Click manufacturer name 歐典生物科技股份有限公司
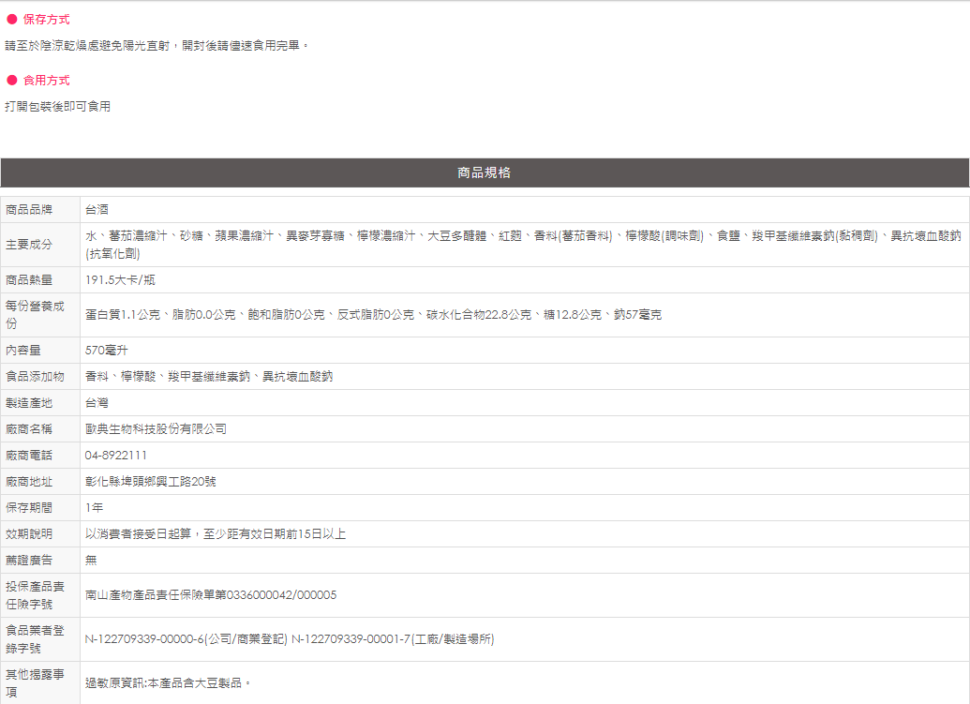The width and height of the screenshot is (970, 704). coord(156,428)
